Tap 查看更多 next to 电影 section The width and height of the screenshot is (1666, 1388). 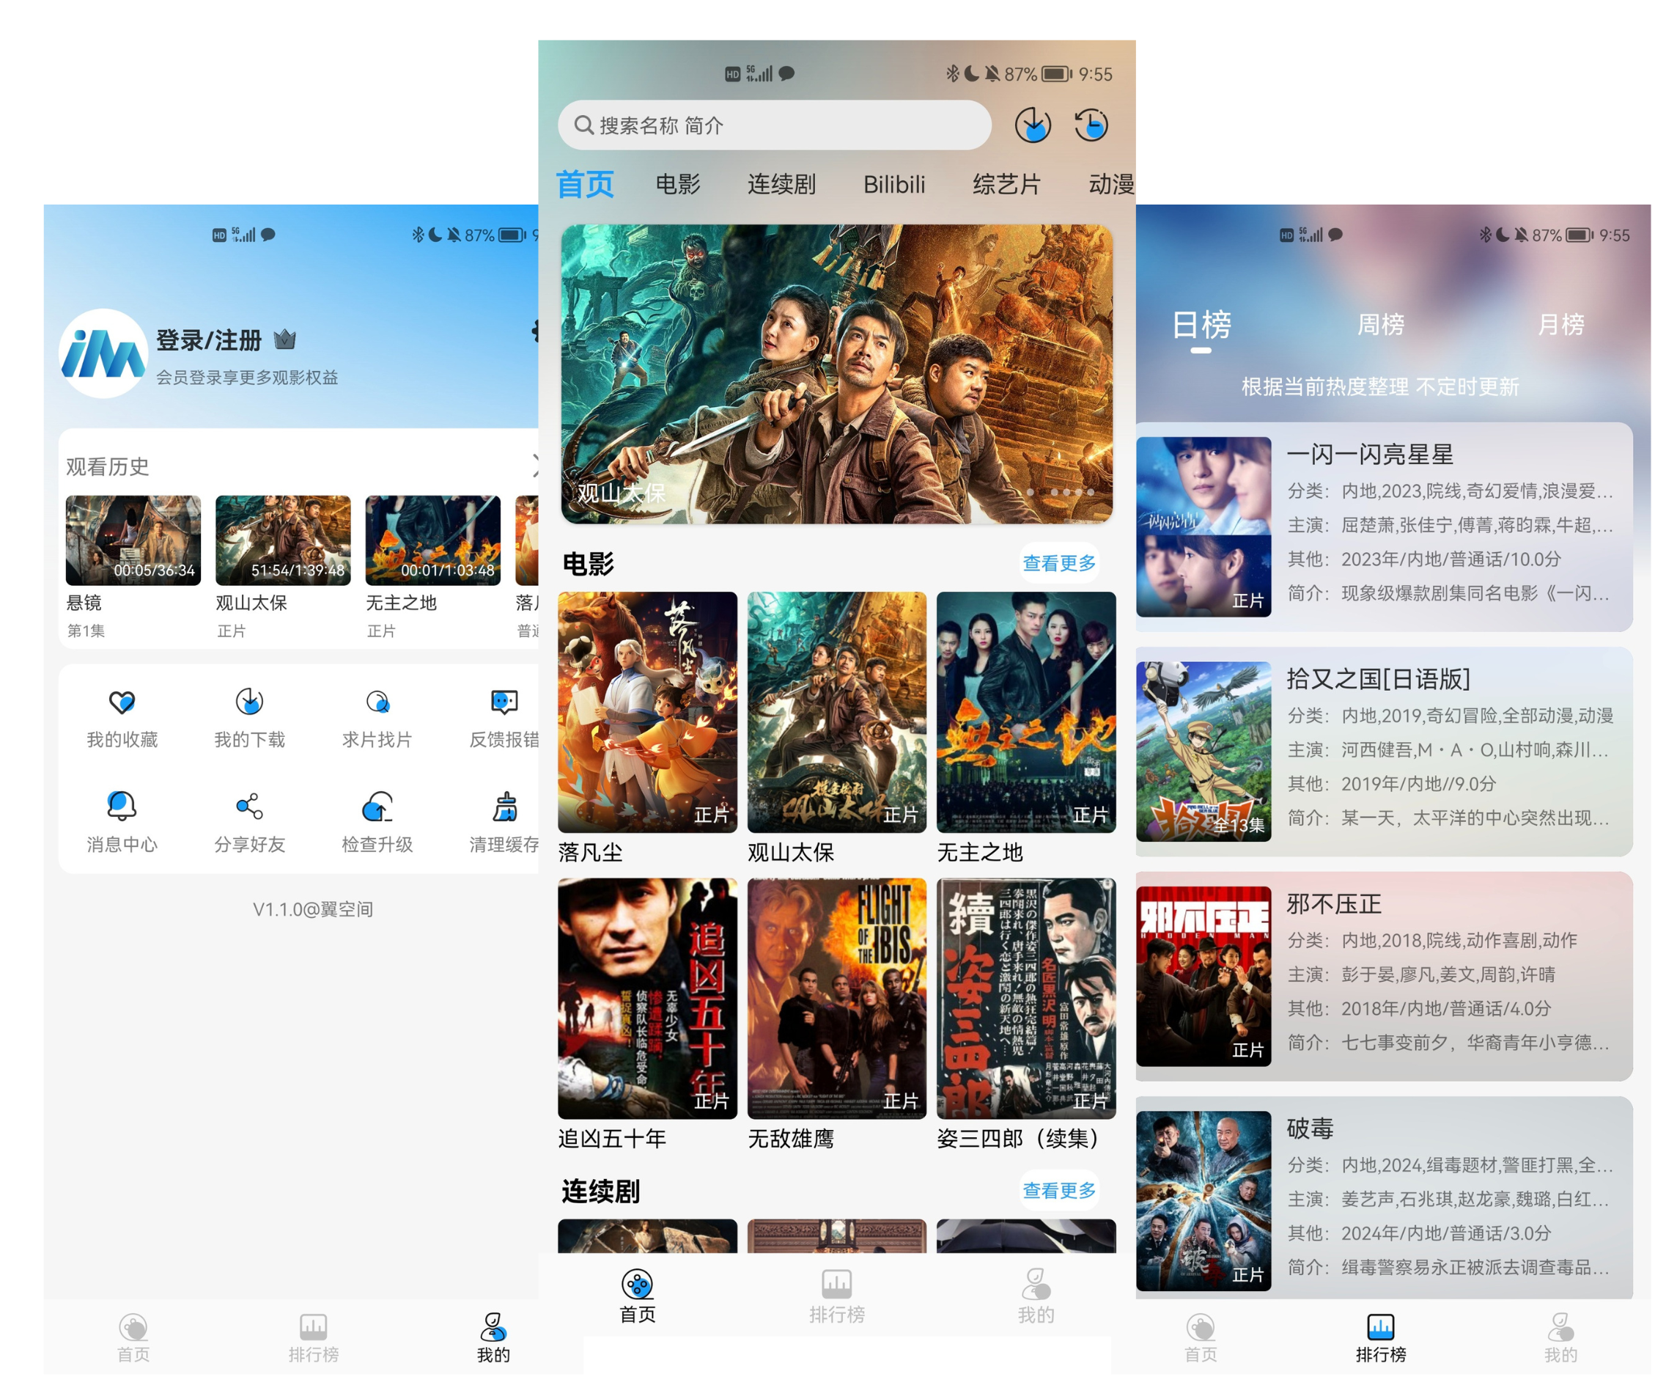click(x=1058, y=562)
